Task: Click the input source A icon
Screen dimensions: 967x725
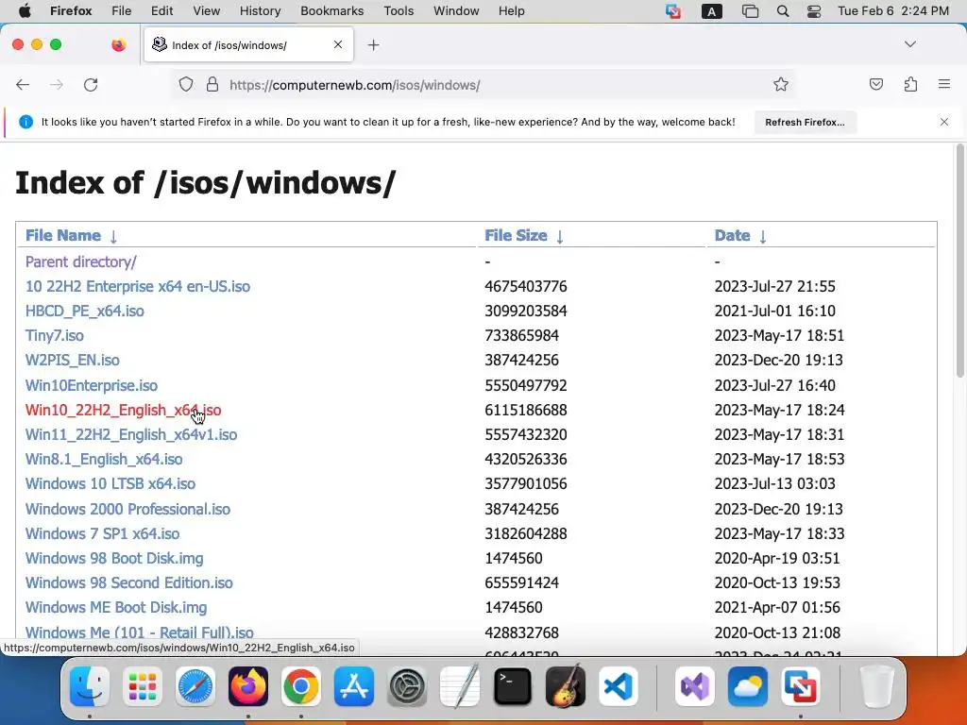Action: pyautogui.click(x=712, y=11)
